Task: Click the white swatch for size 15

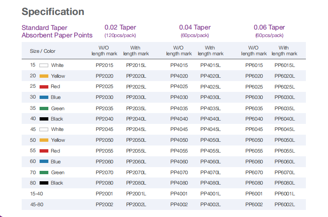Action: pyautogui.click(x=44, y=65)
